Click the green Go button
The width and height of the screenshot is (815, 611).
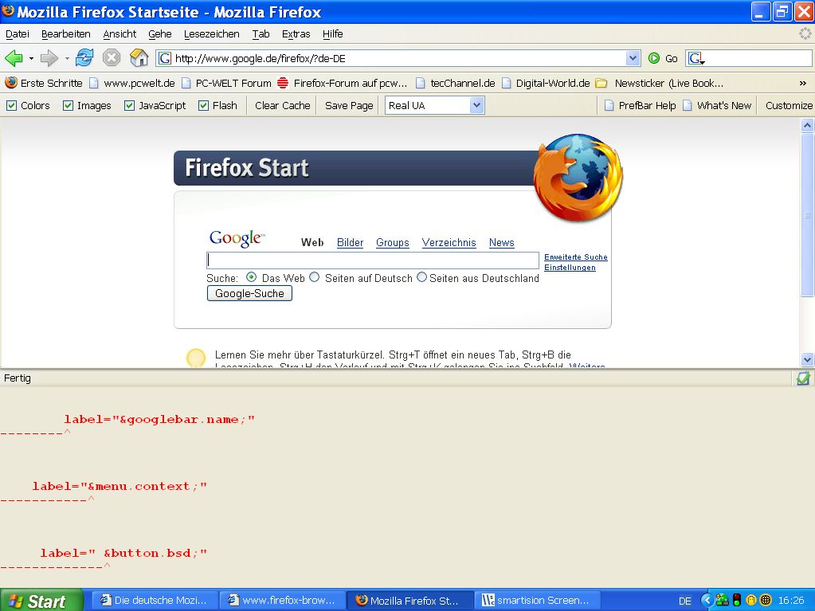pos(663,58)
